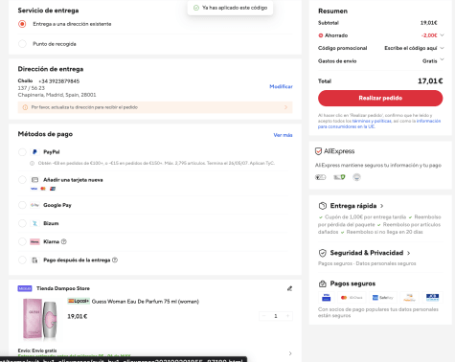This screenshot has width=455, height=362.
Task: Click the MOOLS store badge icon
Action: [x=25, y=288]
